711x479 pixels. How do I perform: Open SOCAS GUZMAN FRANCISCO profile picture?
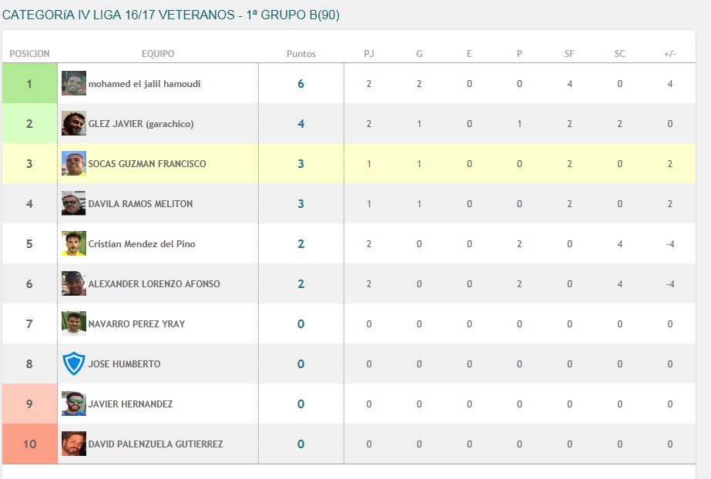point(74,163)
